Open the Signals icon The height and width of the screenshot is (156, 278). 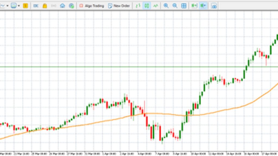(x=54, y=6)
